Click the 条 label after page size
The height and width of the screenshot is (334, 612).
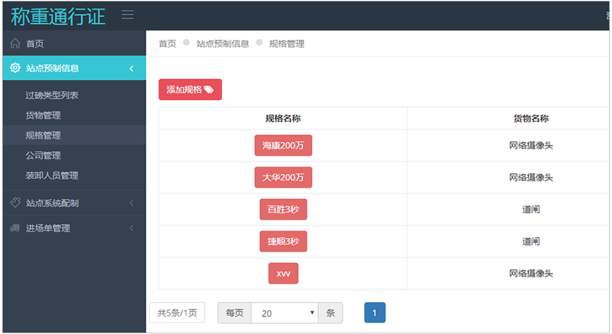(330, 313)
